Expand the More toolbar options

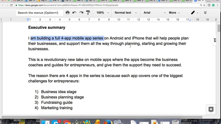tap(174, 13)
